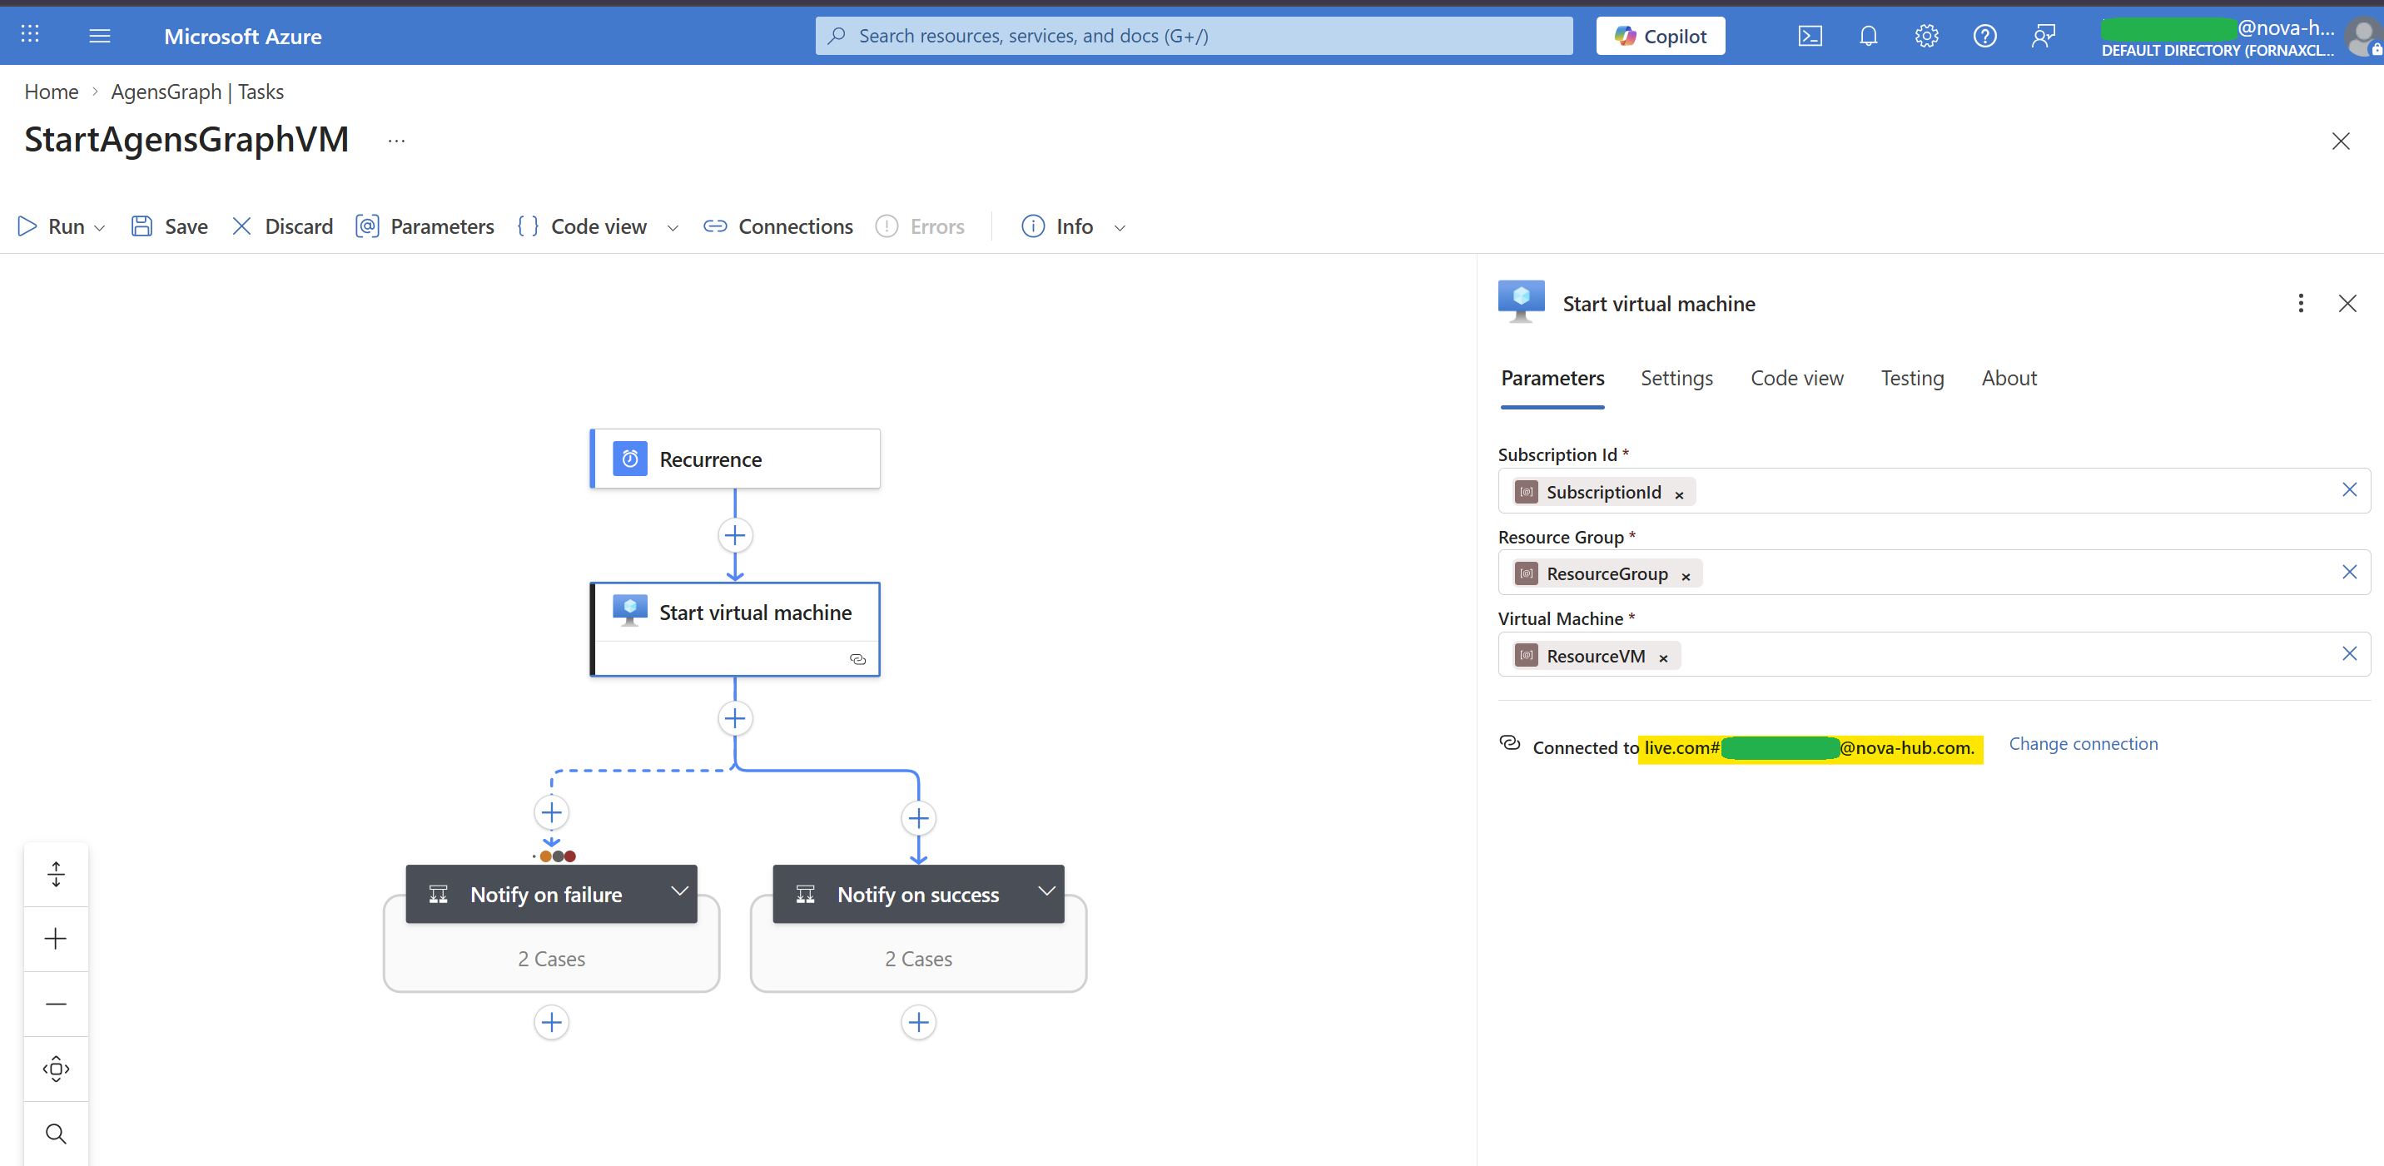Open the canvas search tool
Screen dimensions: 2384x1166
pyautogui.click(x=56, y=1133)
